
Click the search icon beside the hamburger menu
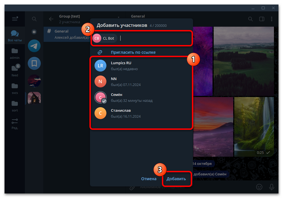point(34,19)
